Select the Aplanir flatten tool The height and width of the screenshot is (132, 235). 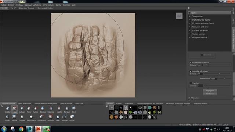coord(36,110)
